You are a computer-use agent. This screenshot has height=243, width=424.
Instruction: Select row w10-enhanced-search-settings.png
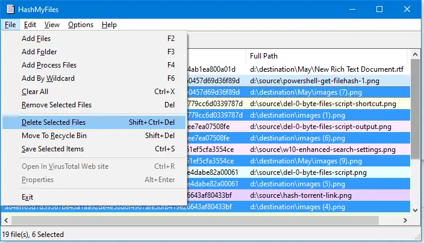(299, 150)
